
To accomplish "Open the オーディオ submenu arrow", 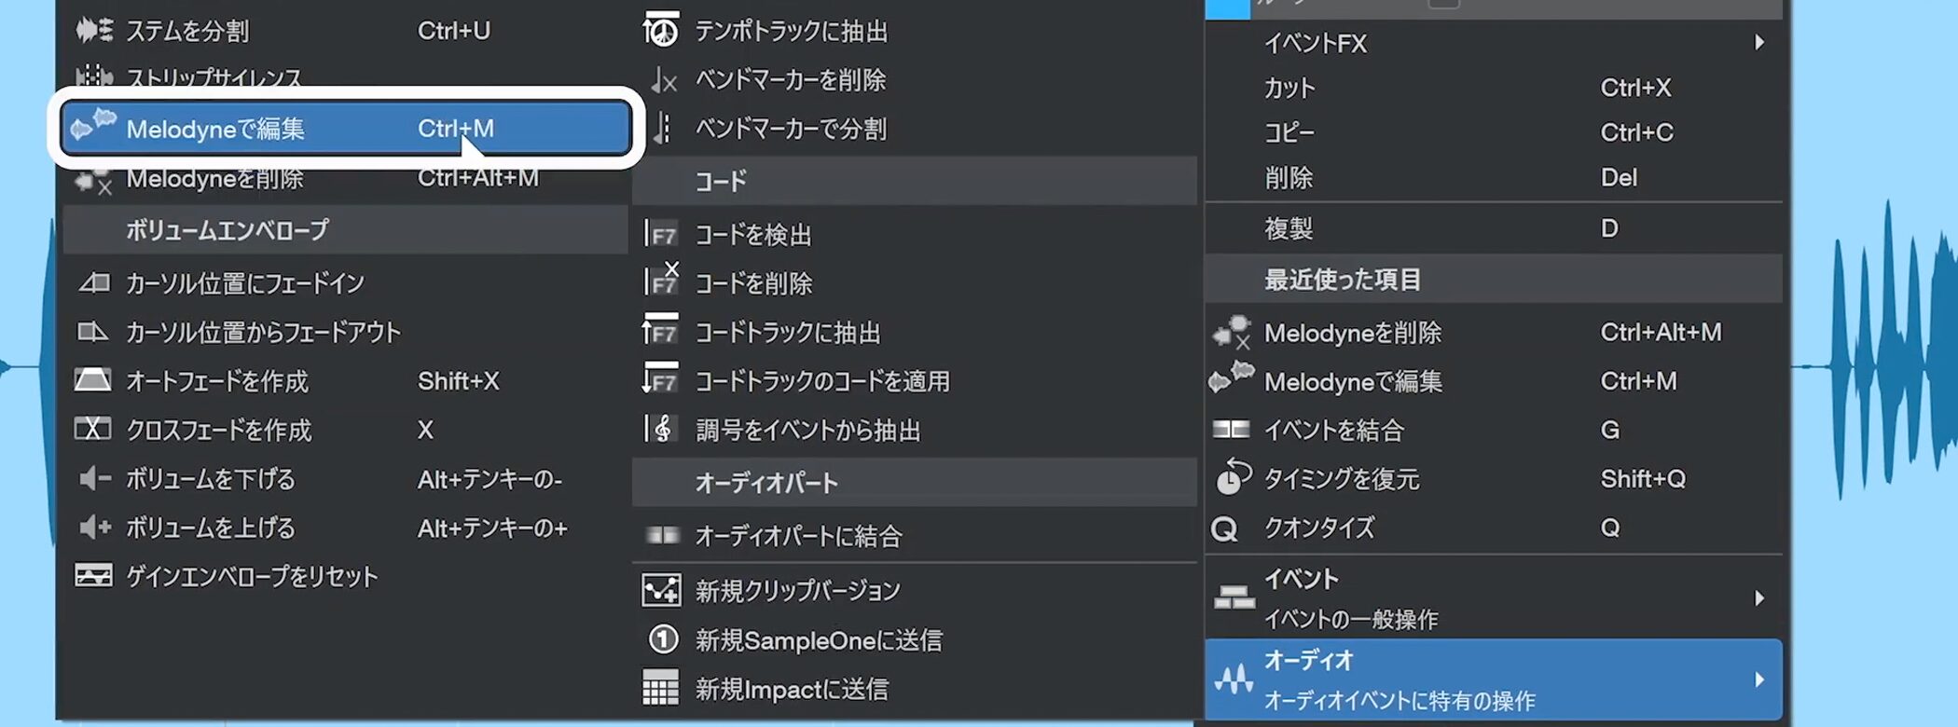I will pos(1758,679).
